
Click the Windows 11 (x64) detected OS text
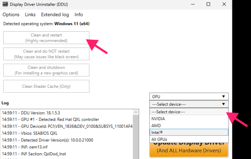72,24
